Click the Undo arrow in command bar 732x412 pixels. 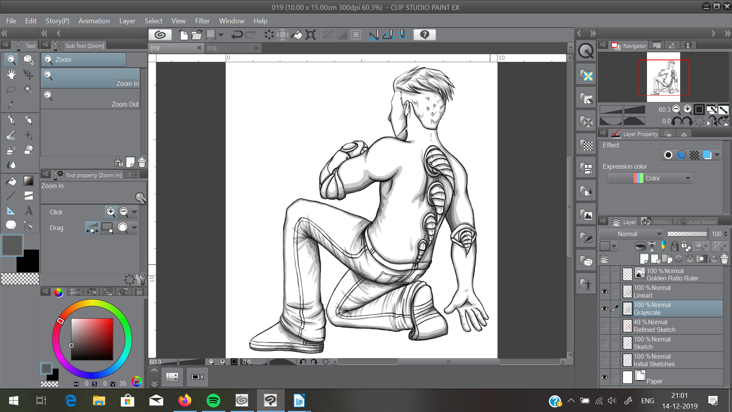click(237, 35)
